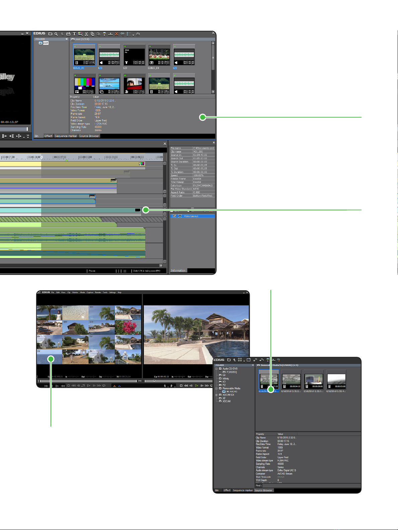
Task: Click the color bars clip icon in Bin toolbar
Action: [80, 34]
